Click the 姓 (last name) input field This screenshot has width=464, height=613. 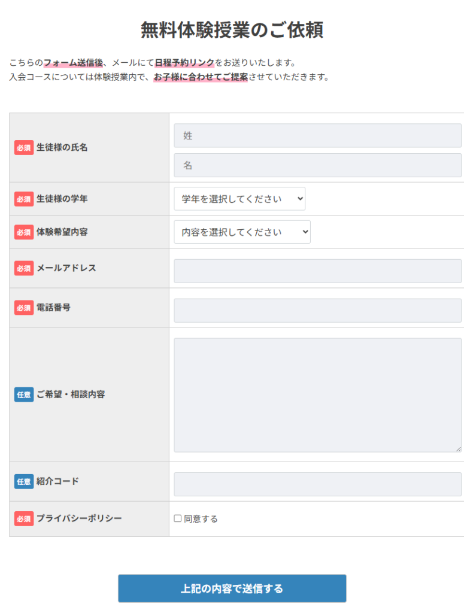[317, 136]
